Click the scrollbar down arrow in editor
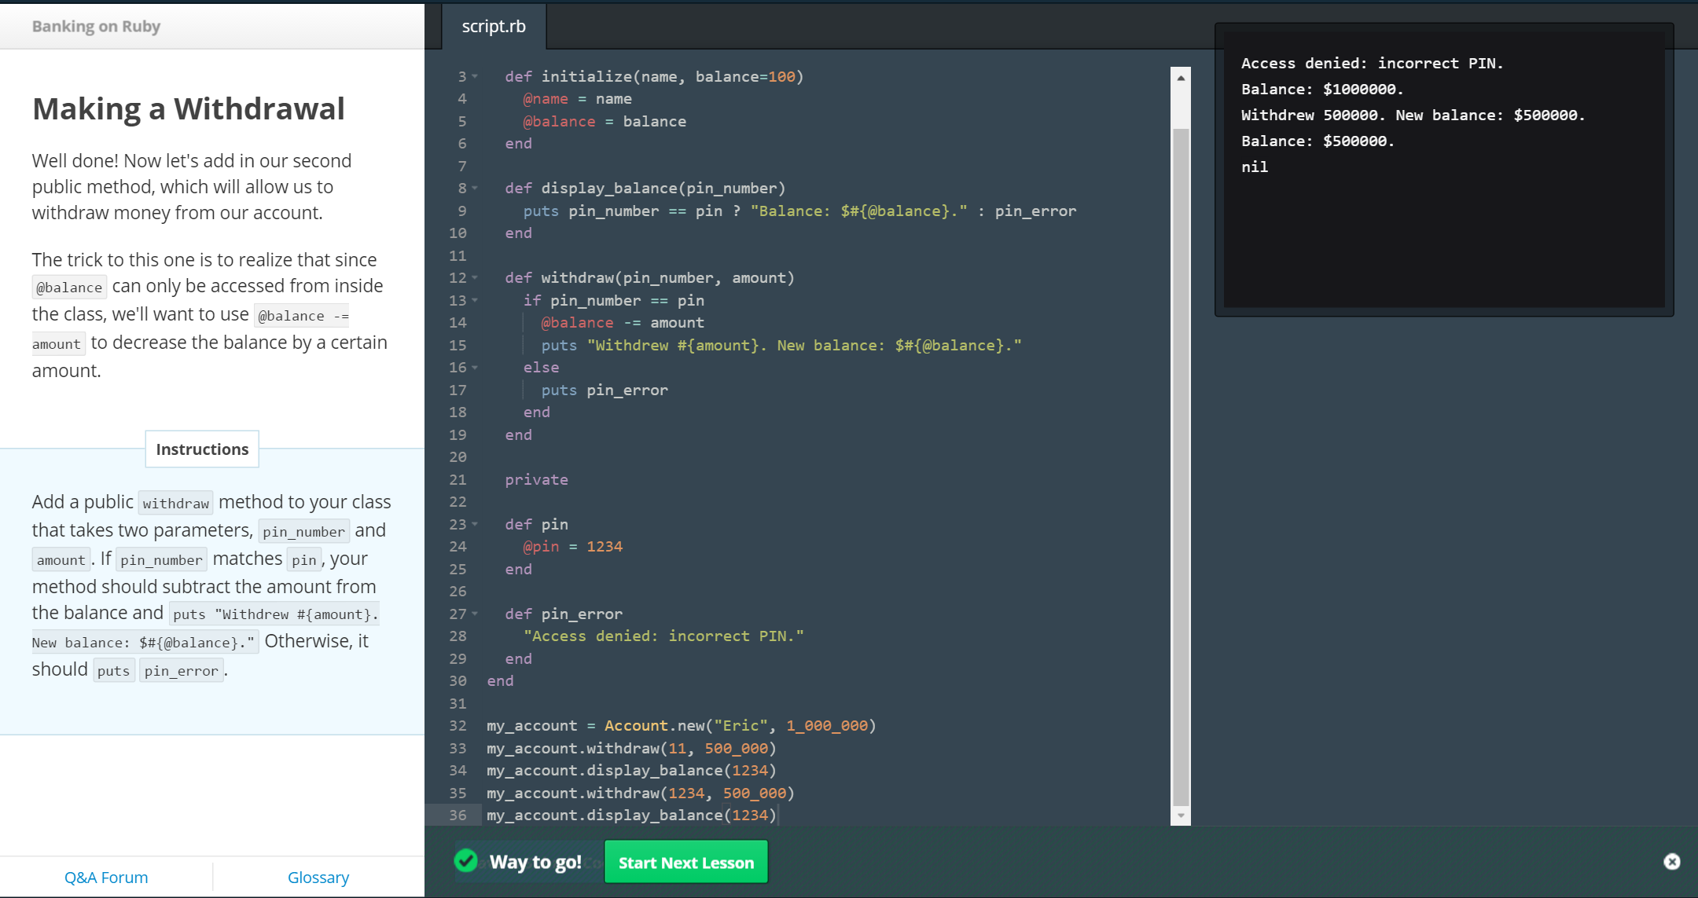Image resolution: width=1698 pixels, height=898 pixels. (x=1181, y=816)
